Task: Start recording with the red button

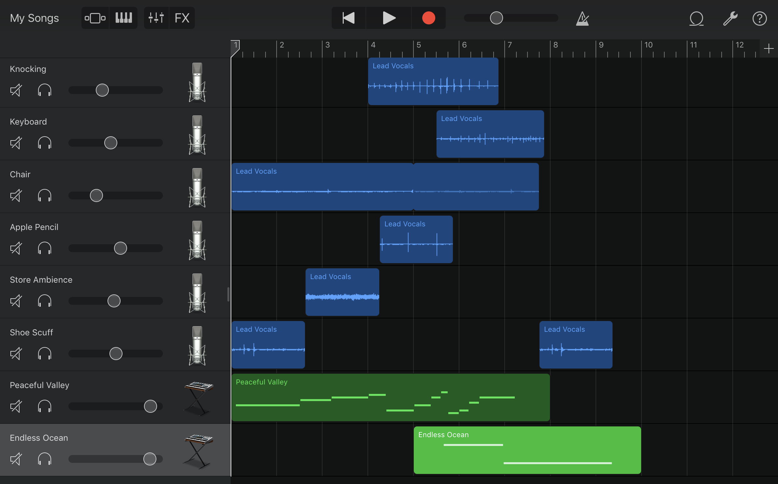Action: (428, 18)
